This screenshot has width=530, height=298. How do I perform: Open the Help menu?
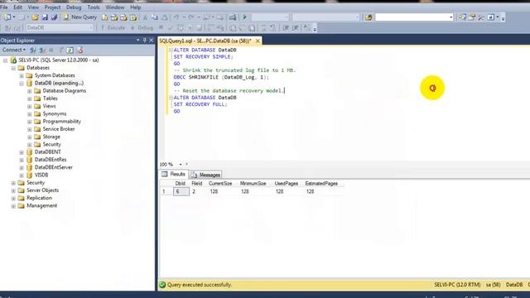(136, 7)
